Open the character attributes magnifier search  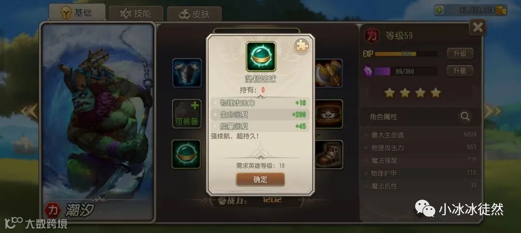[x=465, y=116]
